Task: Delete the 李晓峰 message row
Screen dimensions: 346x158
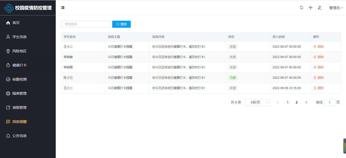Action: coord(319,57)
